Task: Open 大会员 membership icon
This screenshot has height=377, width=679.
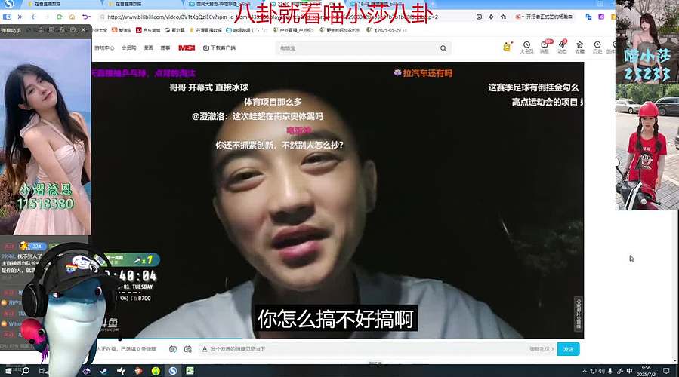Action: click(x=526, y=47)
